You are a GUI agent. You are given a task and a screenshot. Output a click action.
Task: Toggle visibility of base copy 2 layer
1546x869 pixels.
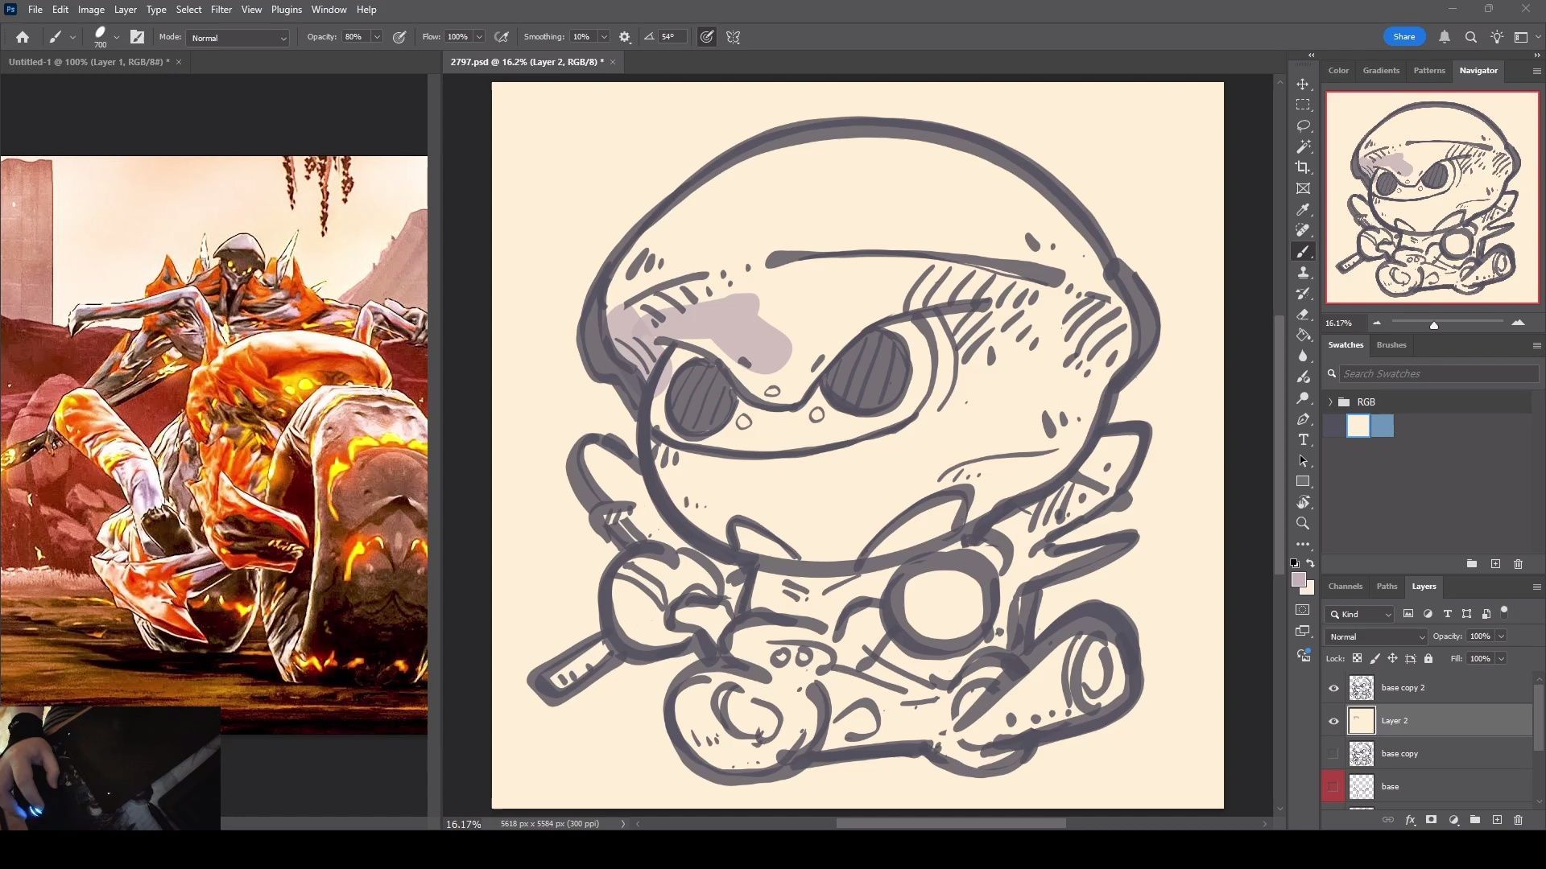pos(1333,688)
